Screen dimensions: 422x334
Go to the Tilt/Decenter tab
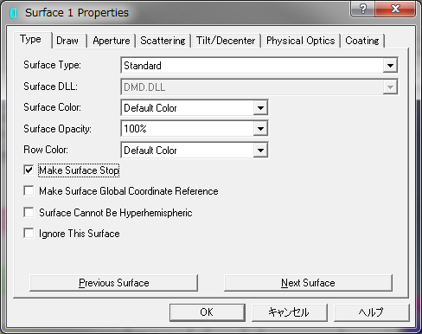[226, 41]
